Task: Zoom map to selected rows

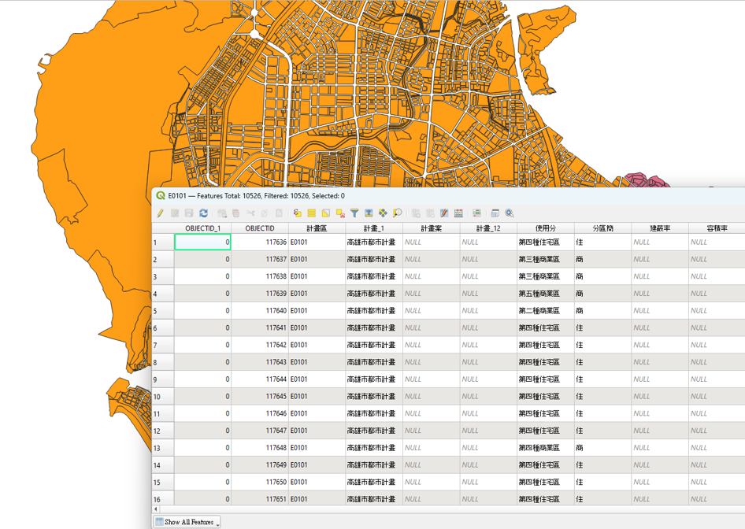Action: (397, 213)
